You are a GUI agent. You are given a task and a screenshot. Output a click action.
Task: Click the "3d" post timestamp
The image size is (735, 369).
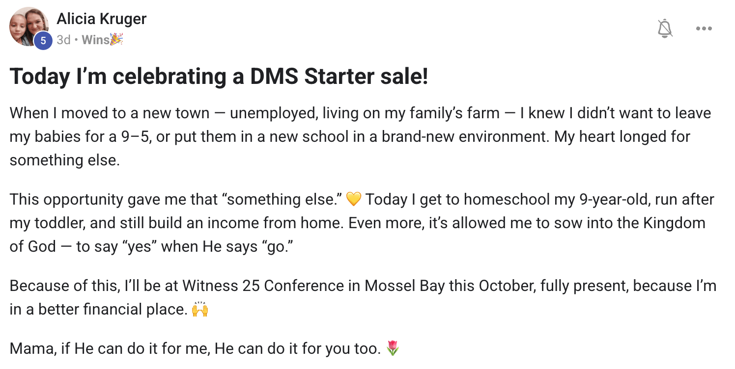63,40
